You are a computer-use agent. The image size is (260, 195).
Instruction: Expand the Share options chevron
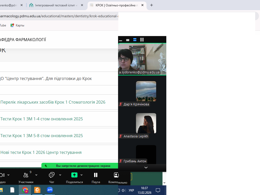point(82,175)
